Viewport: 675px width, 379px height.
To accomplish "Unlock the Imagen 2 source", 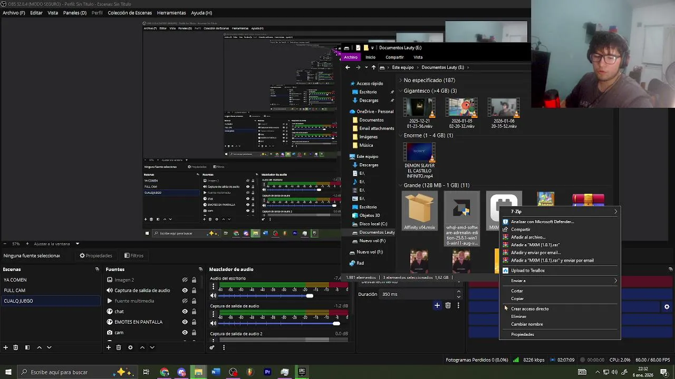I will (194, 280).
